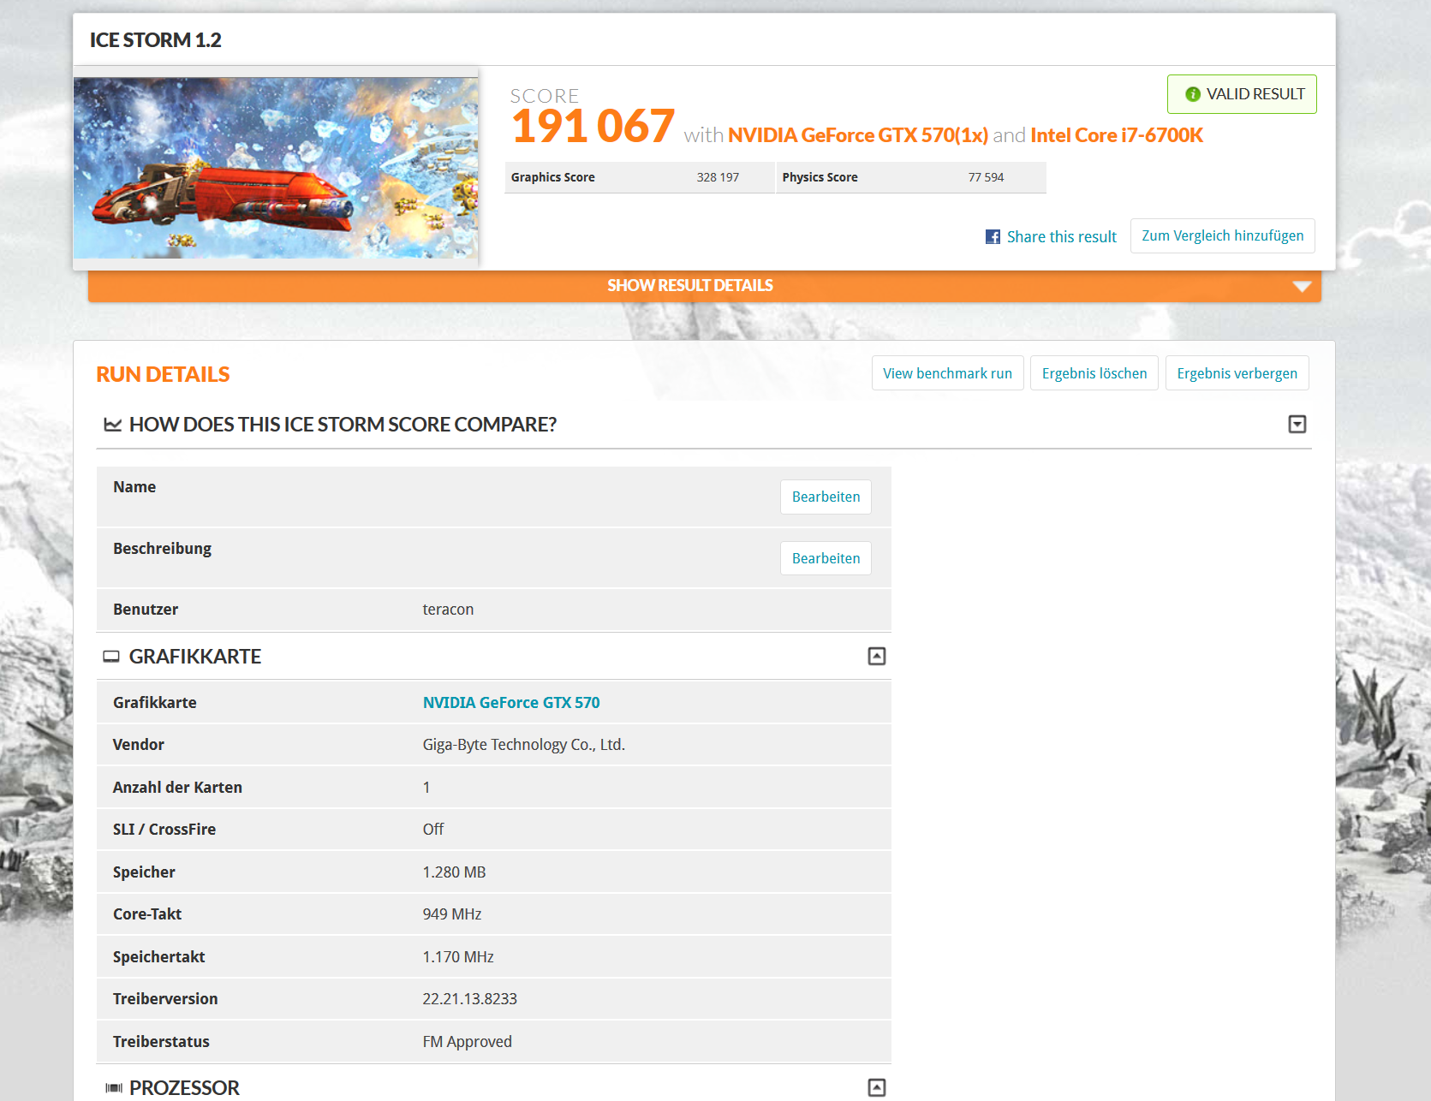
Task: Click the Physics Score value 77 594
Action: (986, 177)
